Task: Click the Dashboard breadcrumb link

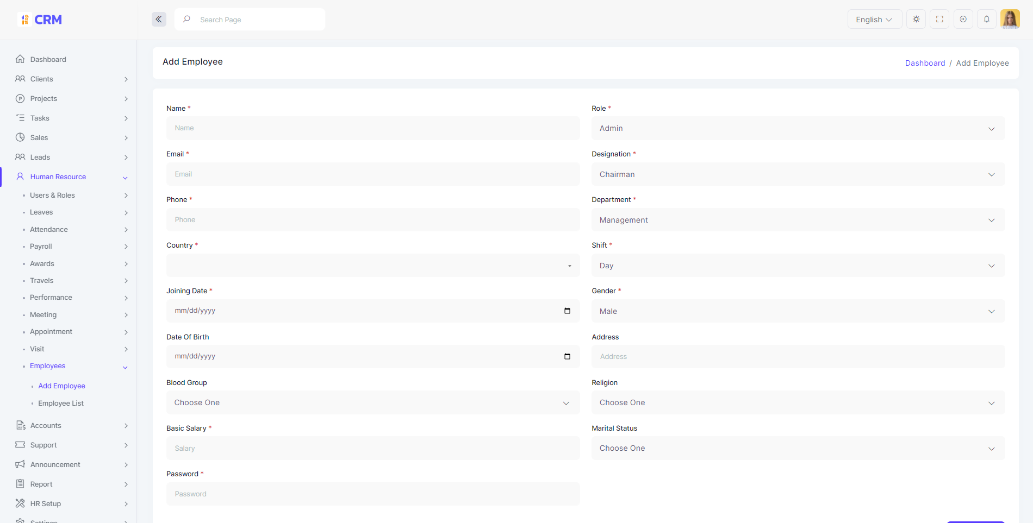Action: tap(925, 63)
